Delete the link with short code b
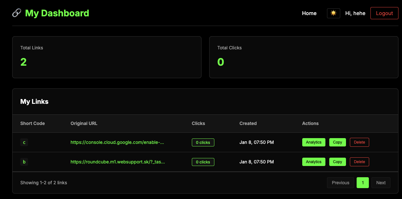This screenshot has height=199, width=402. click(x=359, y=162)
